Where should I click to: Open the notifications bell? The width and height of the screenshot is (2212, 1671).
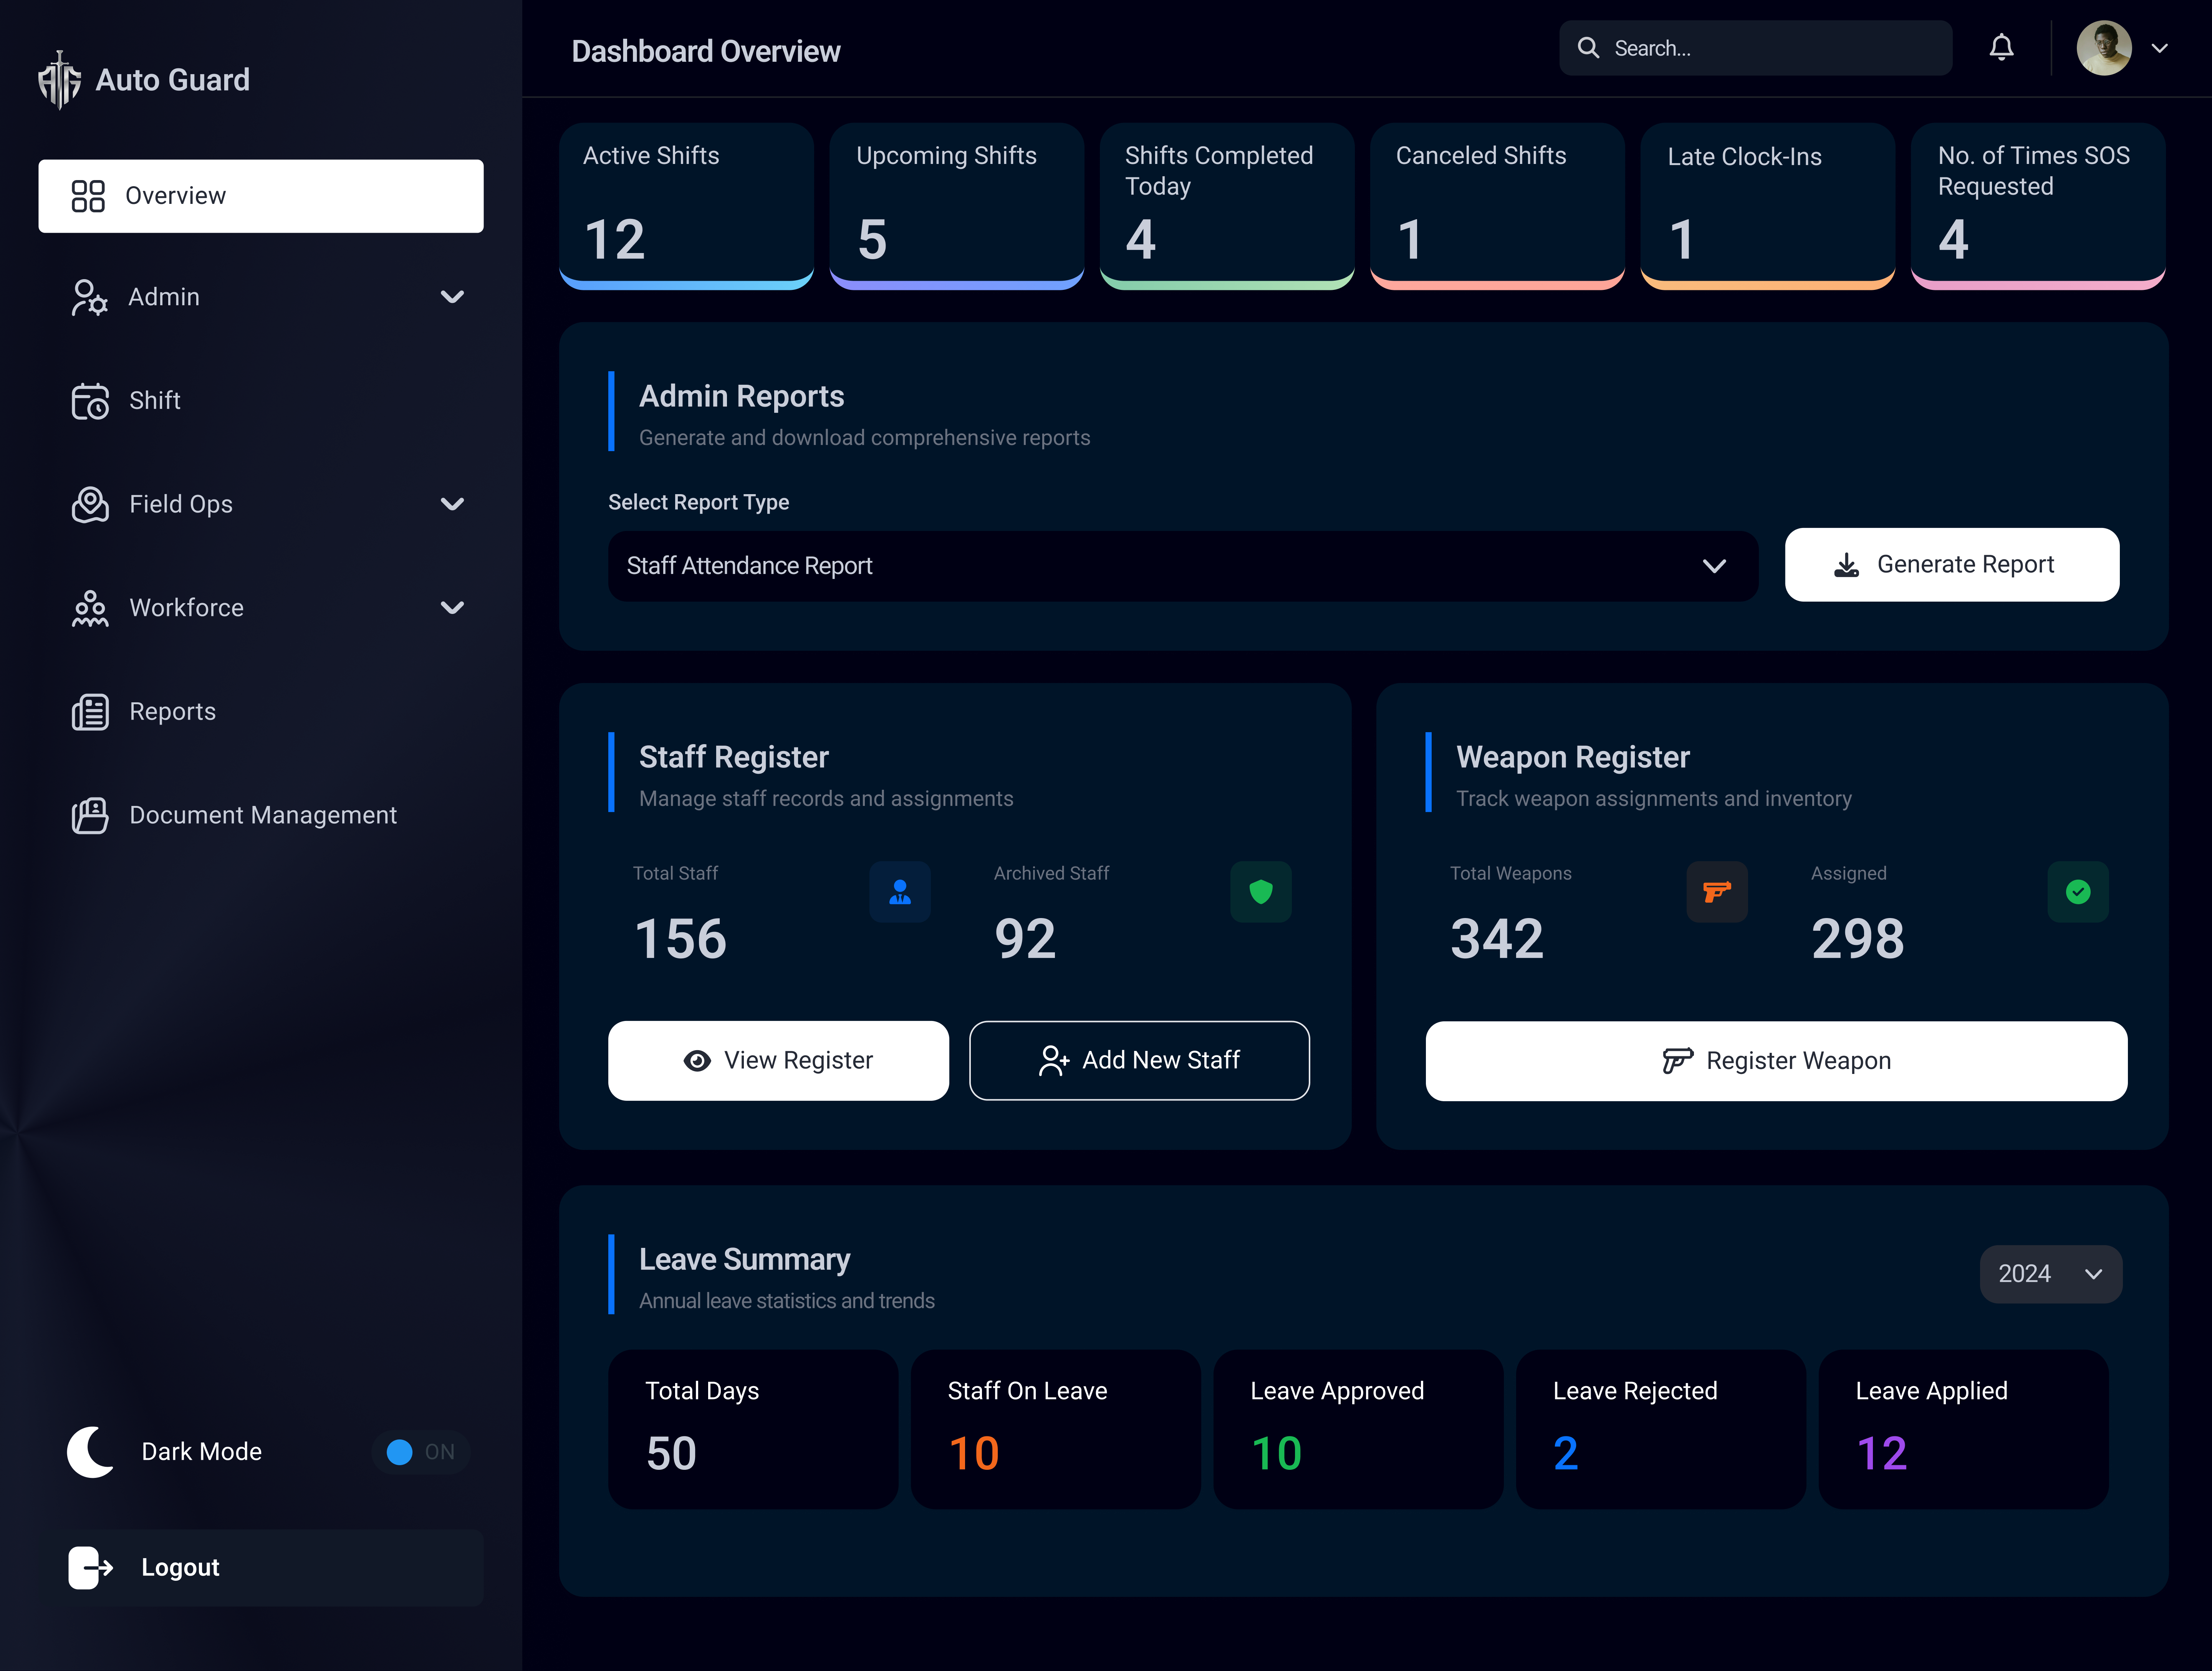(x=2001, y=47)
